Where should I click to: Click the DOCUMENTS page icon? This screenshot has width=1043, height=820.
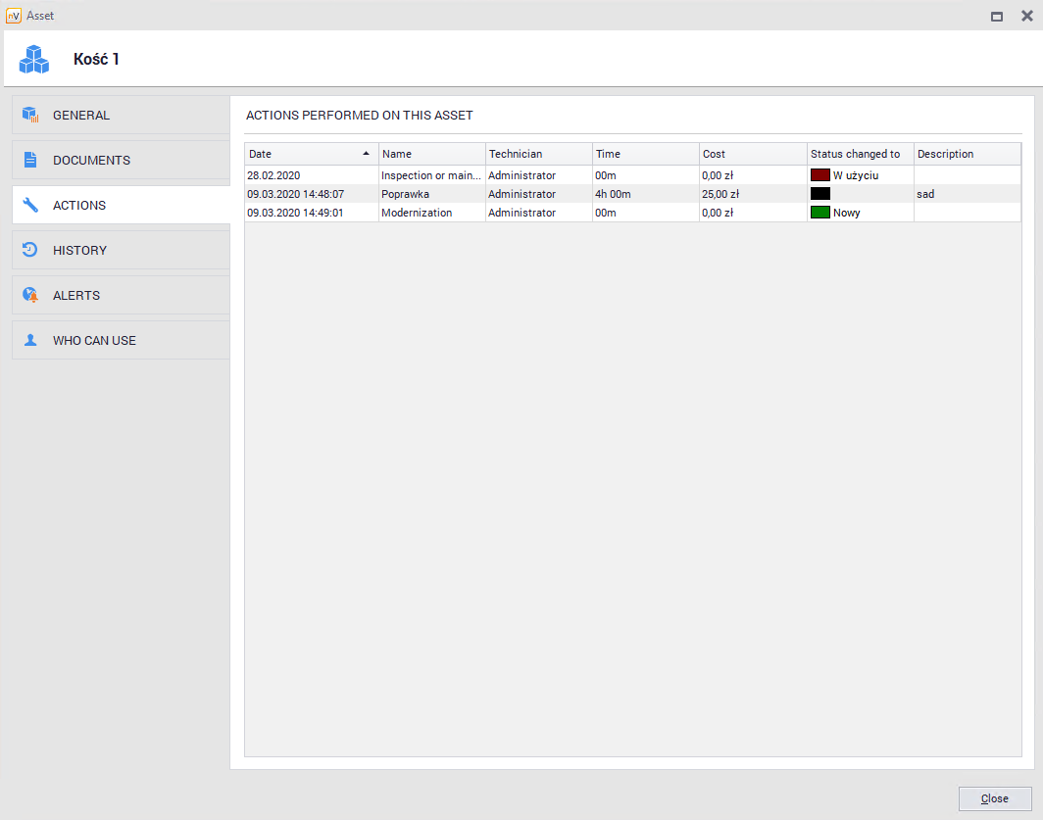(30, 160)
